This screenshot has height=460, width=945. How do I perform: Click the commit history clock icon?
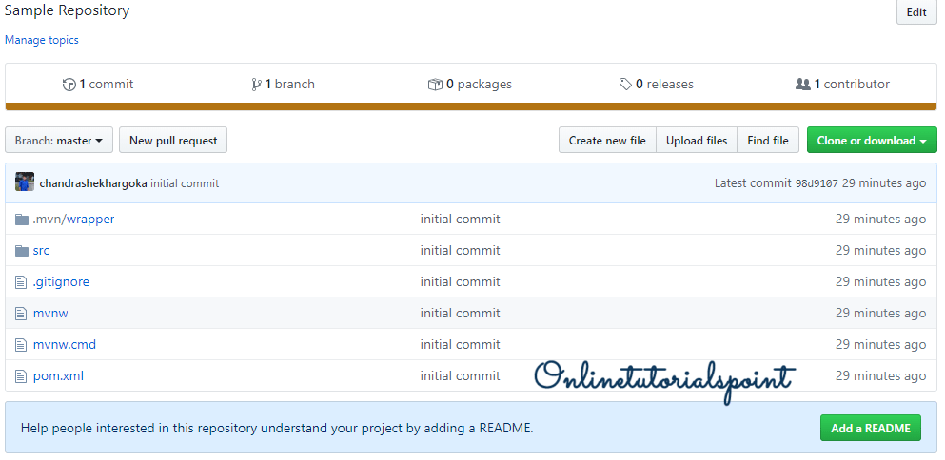pos(69,85)
